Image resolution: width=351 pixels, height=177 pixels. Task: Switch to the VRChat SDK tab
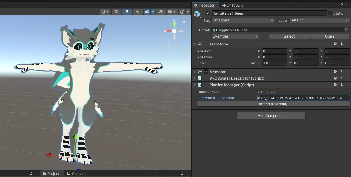click(232, 5)
